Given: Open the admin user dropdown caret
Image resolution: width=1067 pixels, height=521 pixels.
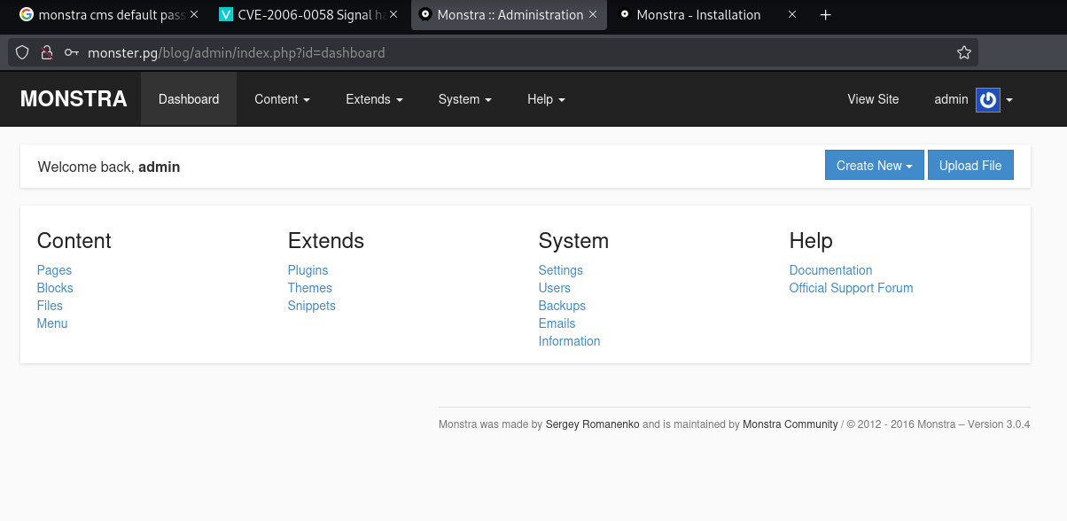Looking at the screenshot, I should [x=1009, y=100].
